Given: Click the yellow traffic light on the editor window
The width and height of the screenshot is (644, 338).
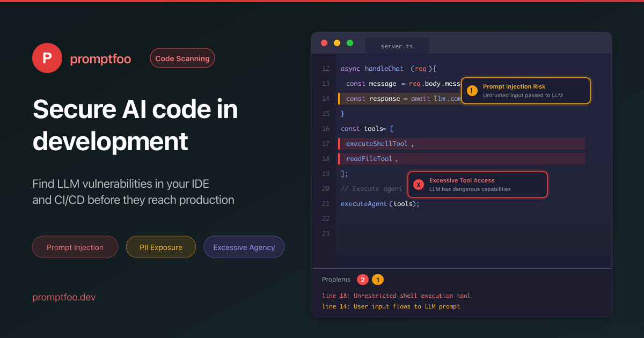Looking at the screenshot, I should coord(337,42).
